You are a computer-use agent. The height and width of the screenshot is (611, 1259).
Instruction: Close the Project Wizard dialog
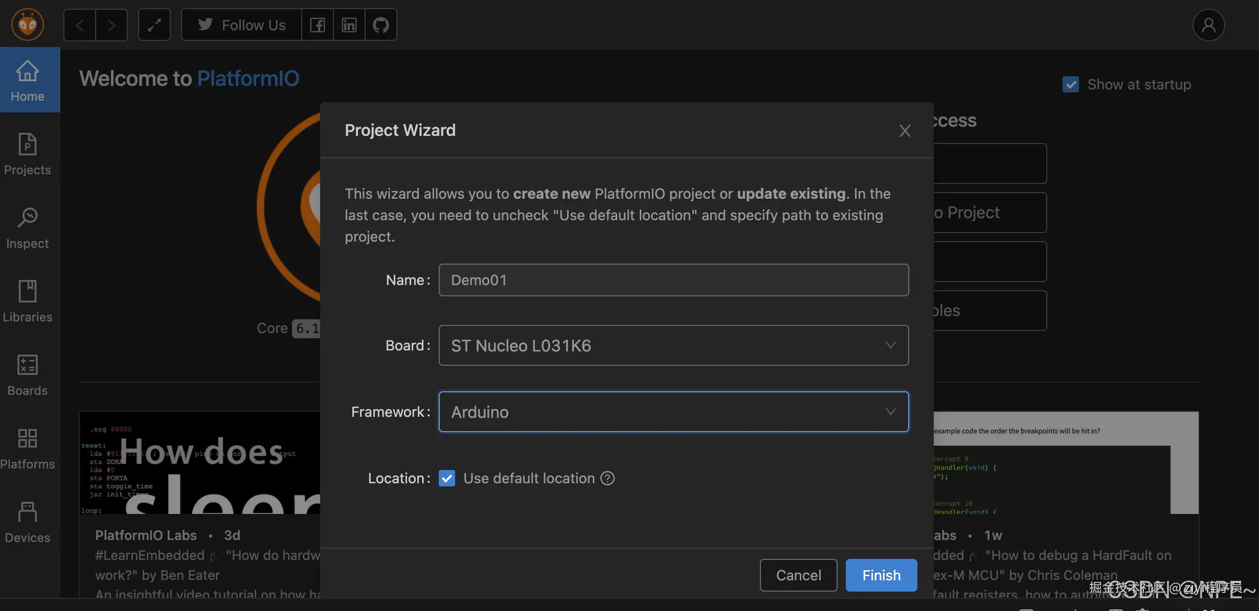tap(905, 131)
